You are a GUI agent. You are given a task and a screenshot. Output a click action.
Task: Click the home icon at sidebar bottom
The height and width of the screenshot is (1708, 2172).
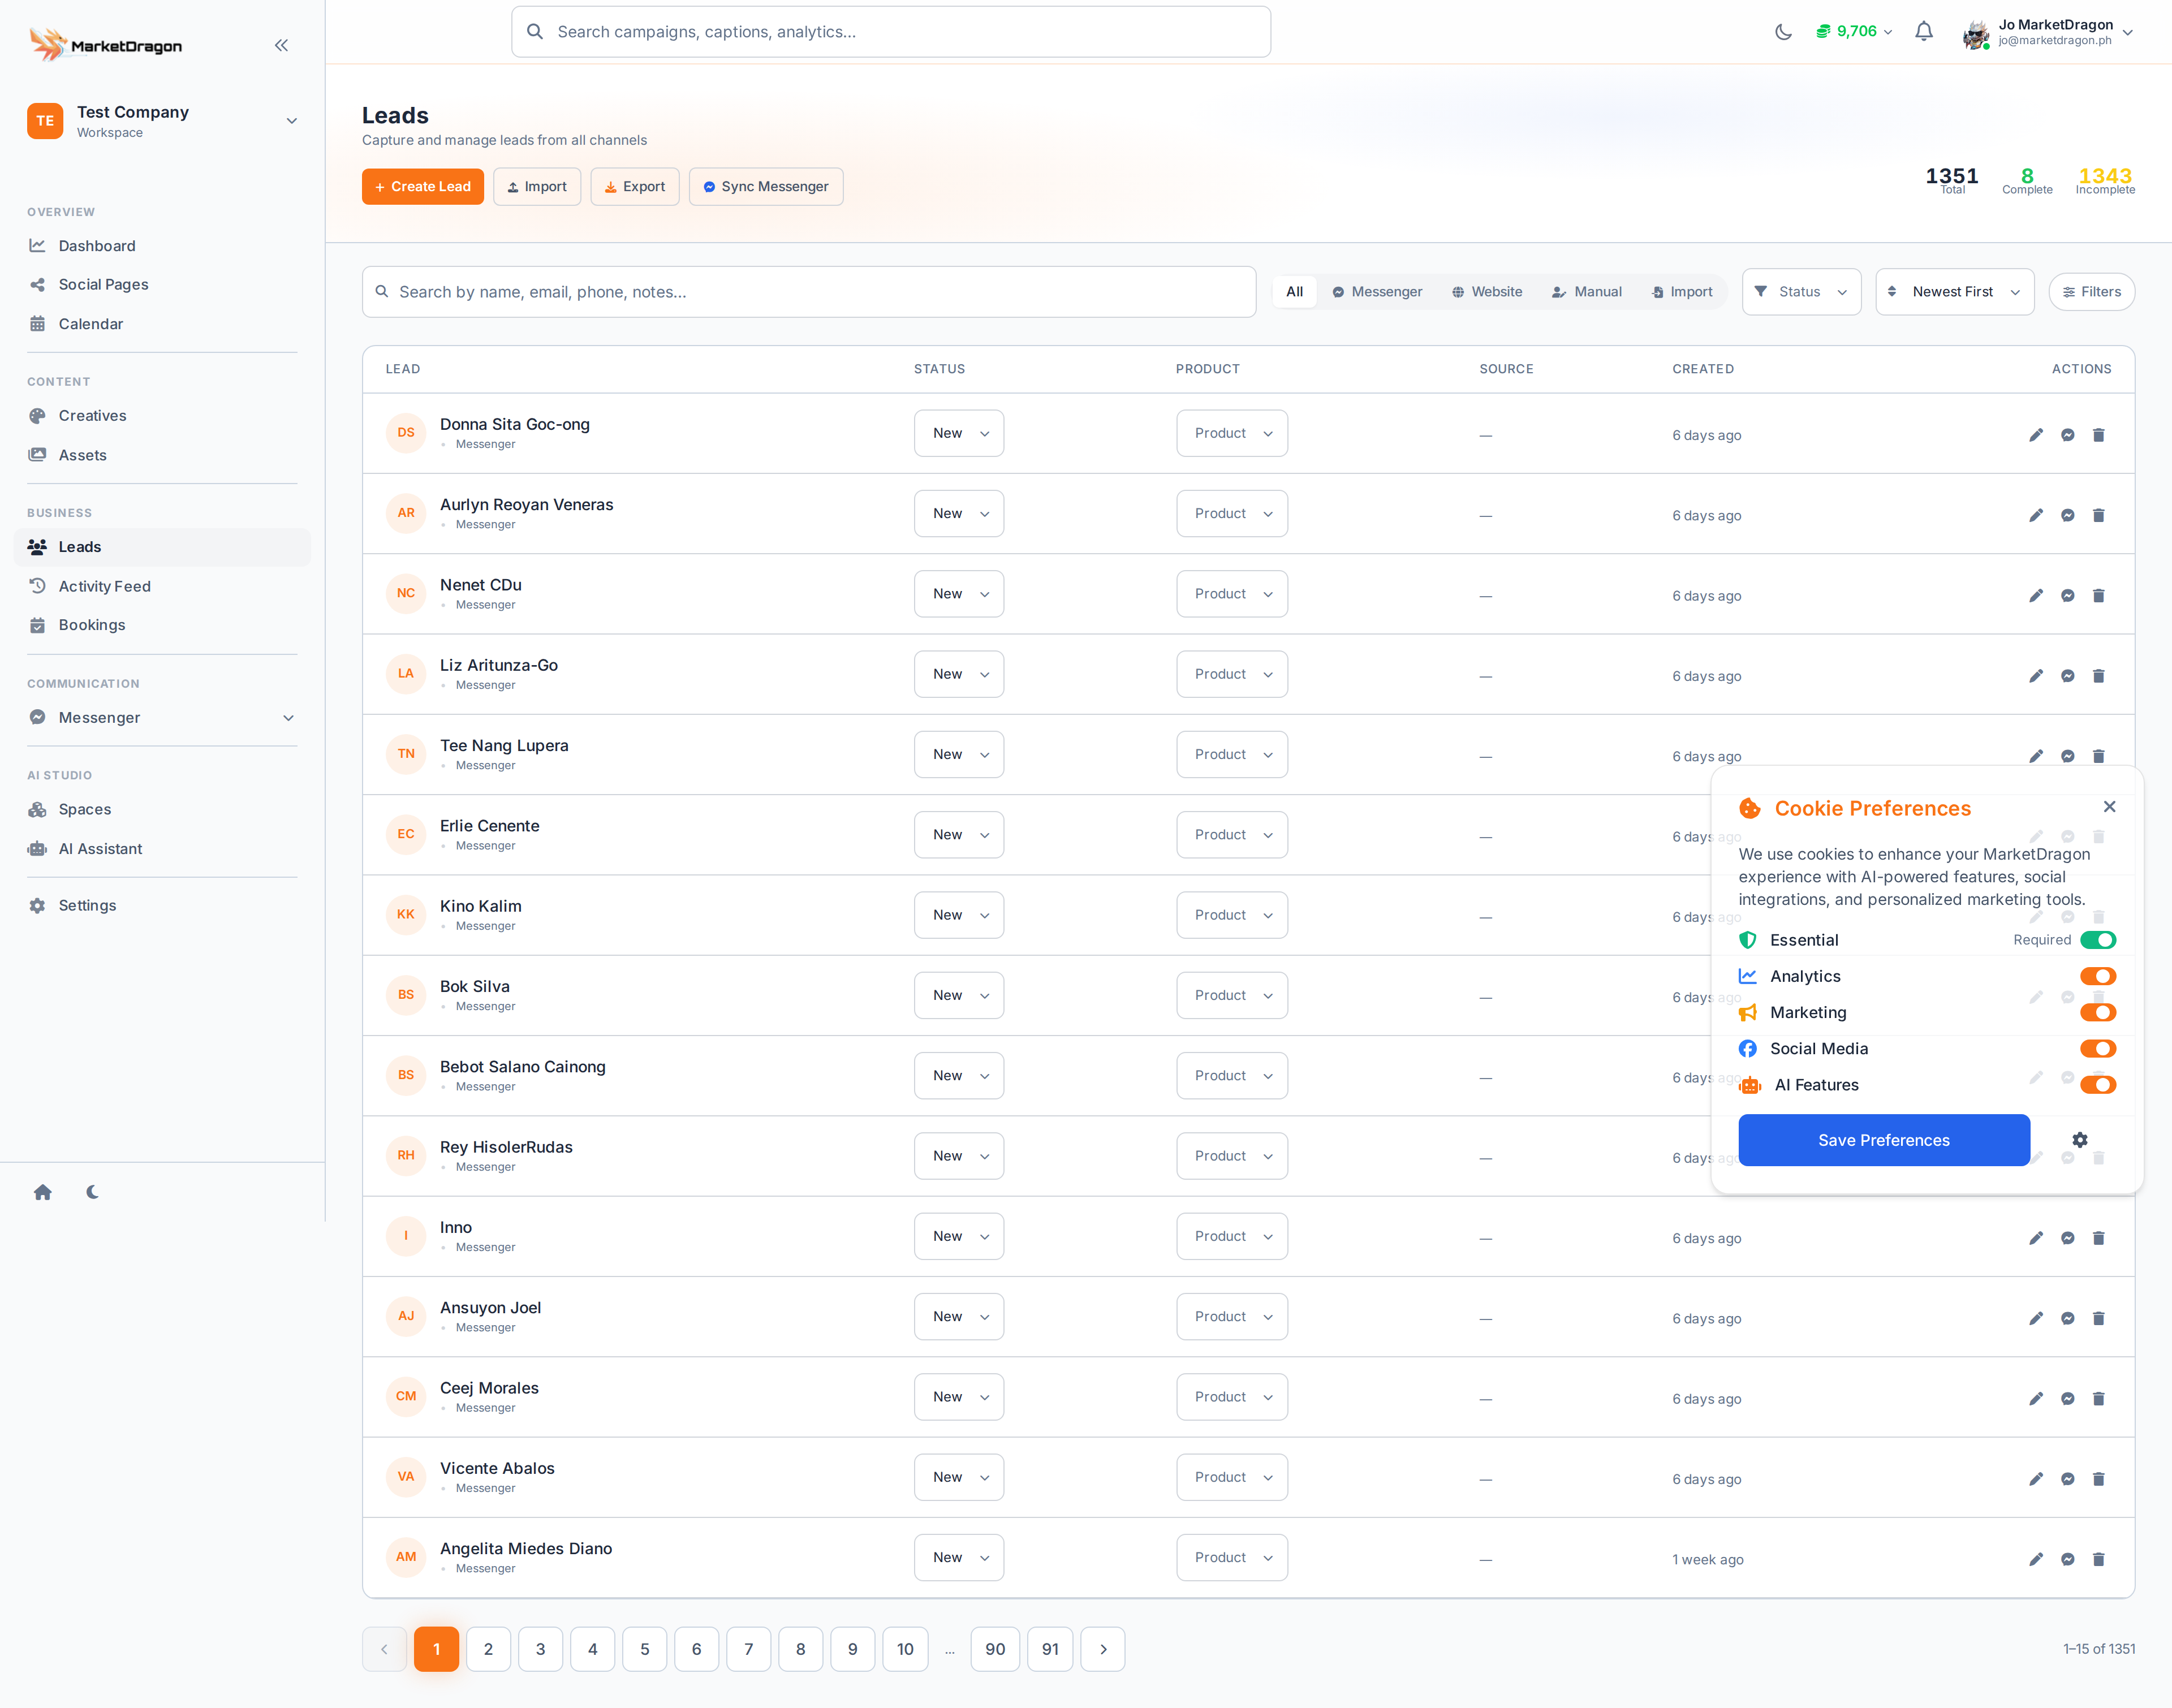click(42, 1192)
